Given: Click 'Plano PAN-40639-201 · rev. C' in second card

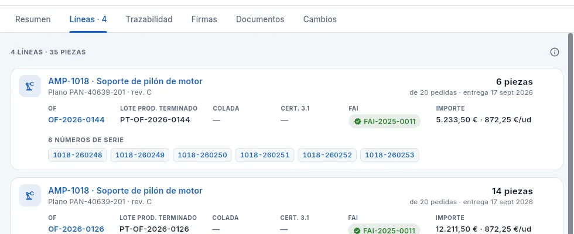Looking at the screenshot, I should (x=100, y=202).
